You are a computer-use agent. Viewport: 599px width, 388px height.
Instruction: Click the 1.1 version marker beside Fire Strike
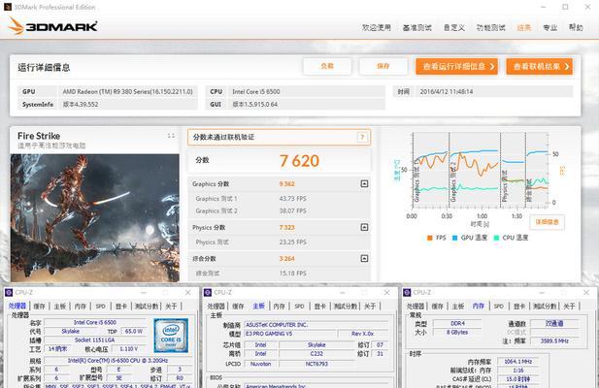tap(171, 136)
